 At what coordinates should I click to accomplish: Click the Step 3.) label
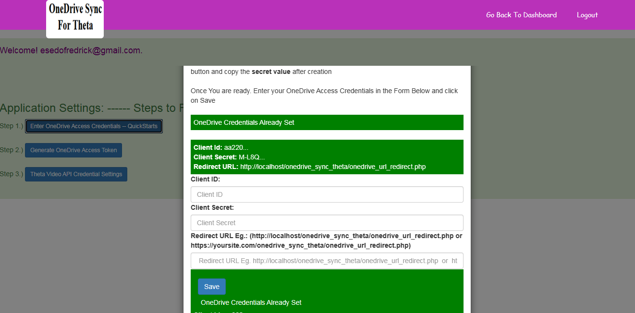point(12,174)
